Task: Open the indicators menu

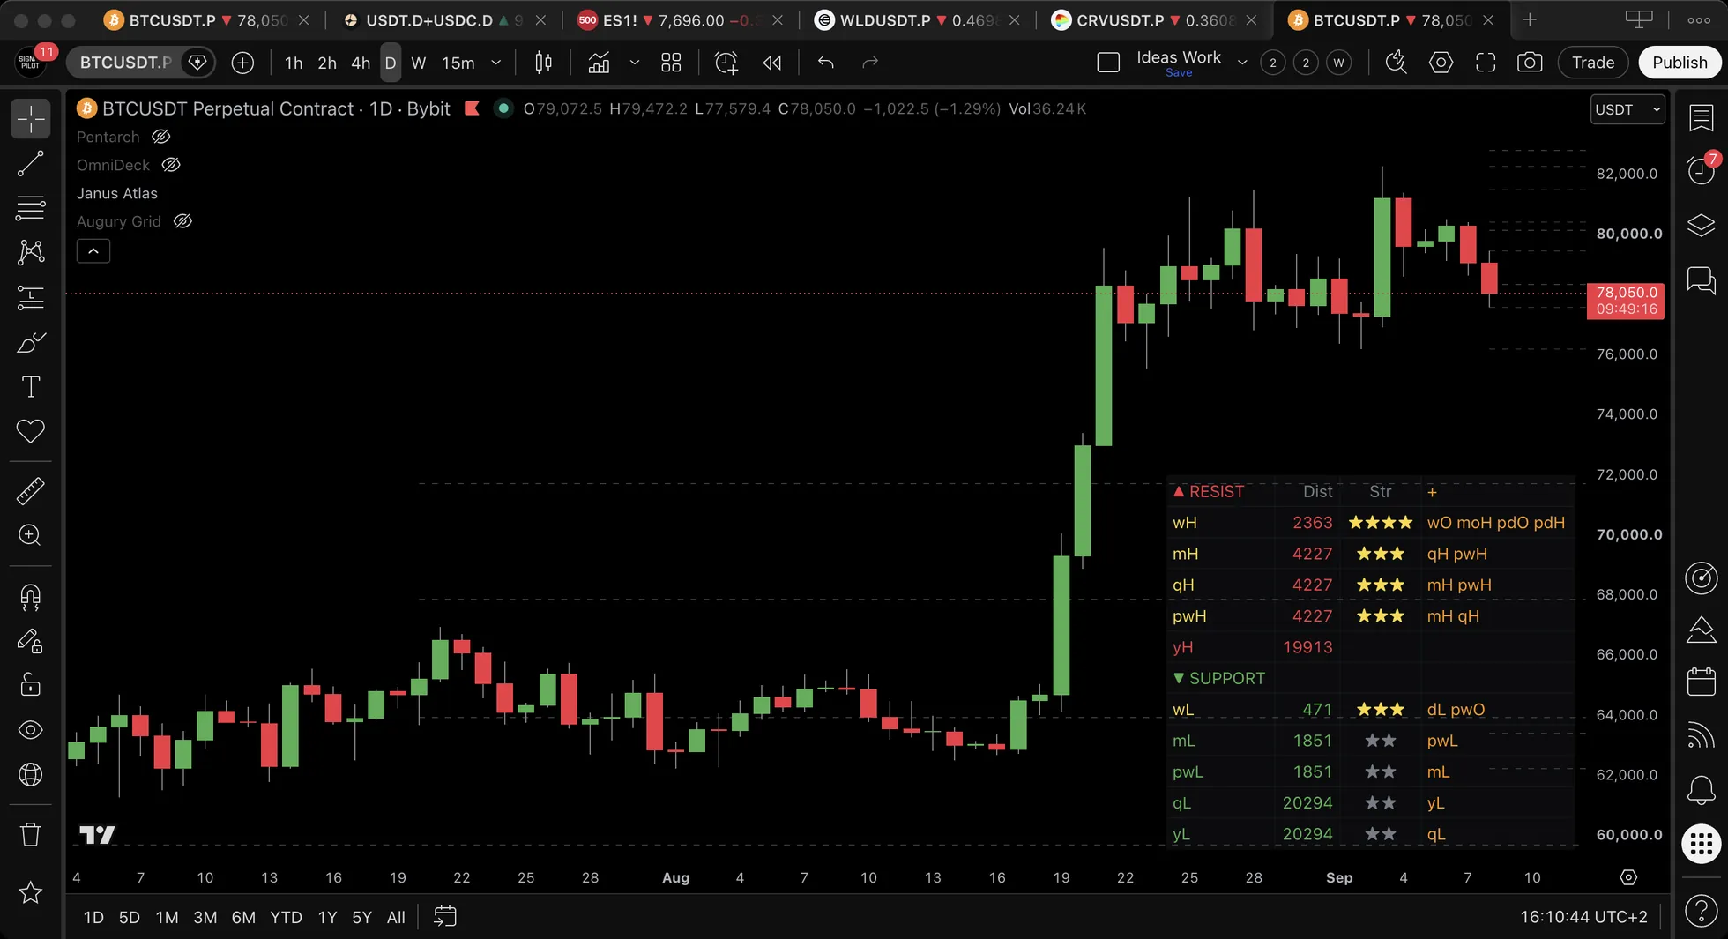Action: [x=599, y=63]
